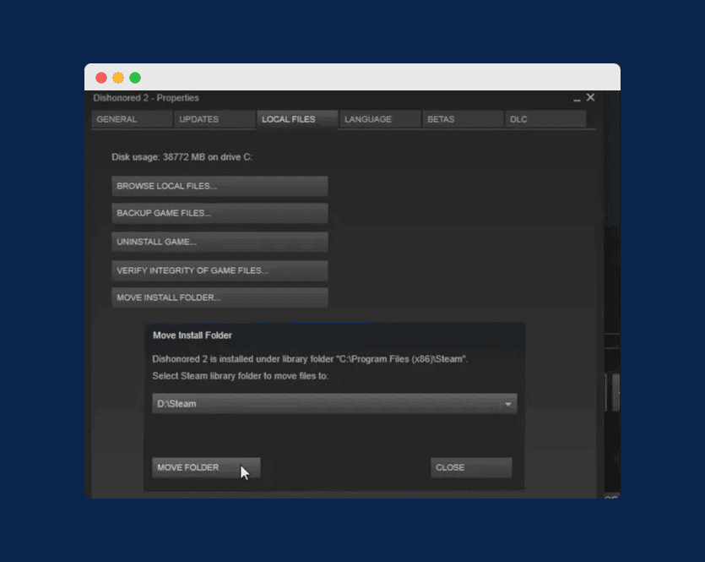Close Properties window with X icon
This screenshot has height=562, width=705.
click(590, 98)
